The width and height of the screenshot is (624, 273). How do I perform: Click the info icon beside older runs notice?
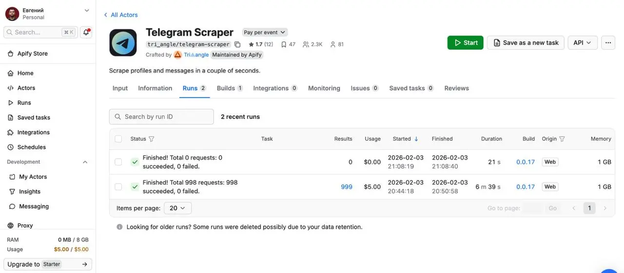click(119, 227)
